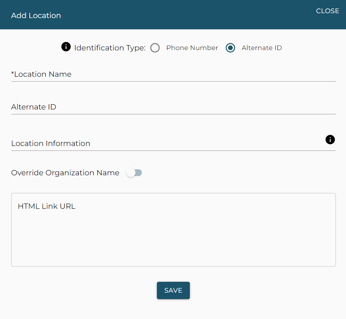Viewport: 346px width, 319px height.
Task: Click the "Location Information" placeholder label
Action: (x=51, y=143)
